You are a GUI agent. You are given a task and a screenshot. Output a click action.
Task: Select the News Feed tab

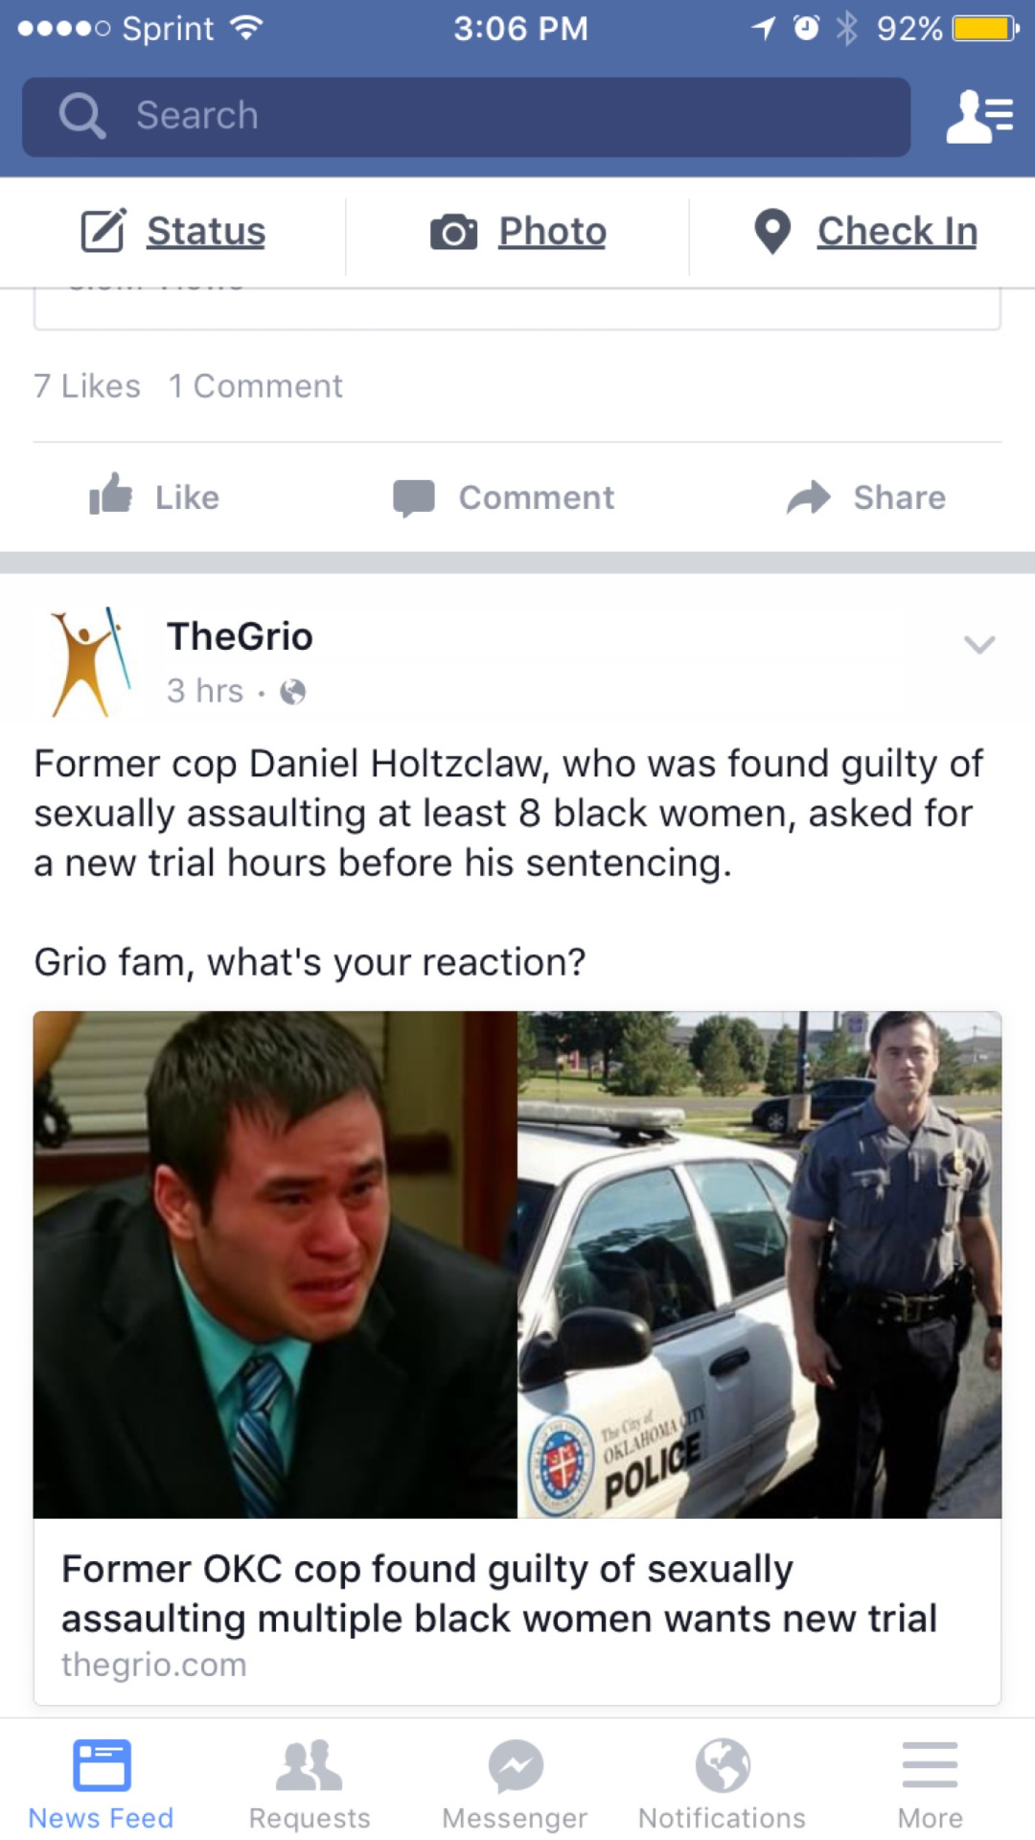(x=102, y=1784)
